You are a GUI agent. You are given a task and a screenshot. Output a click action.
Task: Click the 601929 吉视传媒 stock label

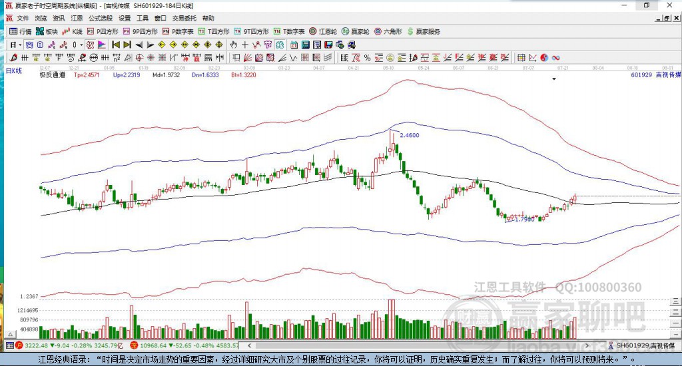click(x=655, y=75)
